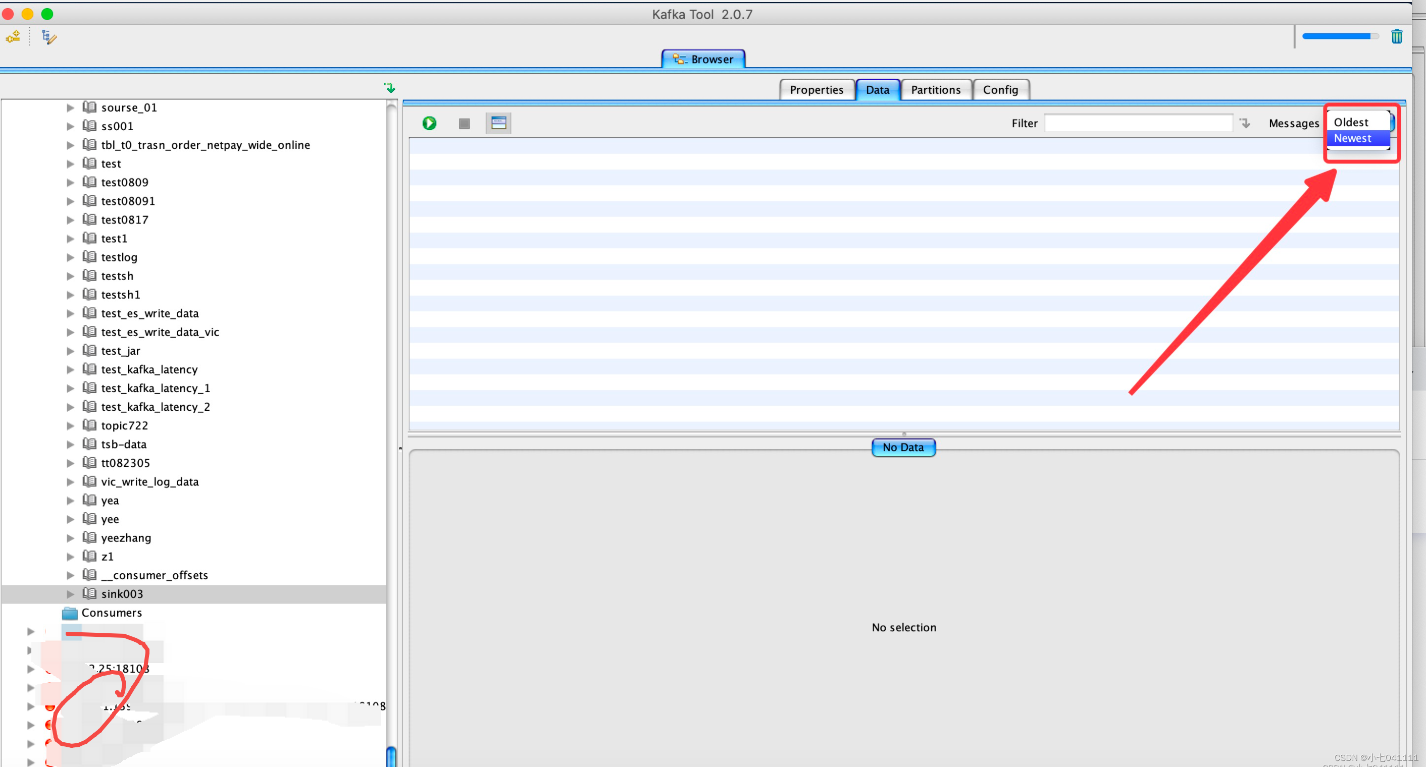Select the testsh1 topic
1426x767 pixels.
tap(121, 295)
